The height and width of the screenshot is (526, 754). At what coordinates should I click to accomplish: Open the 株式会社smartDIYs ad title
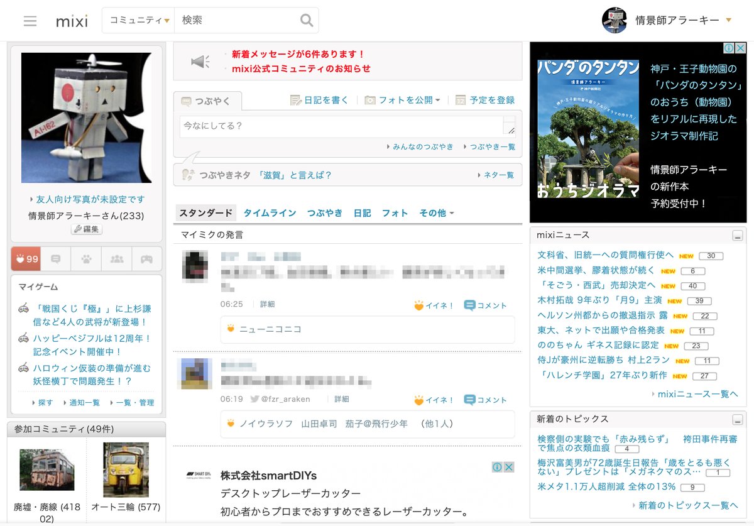268,475
